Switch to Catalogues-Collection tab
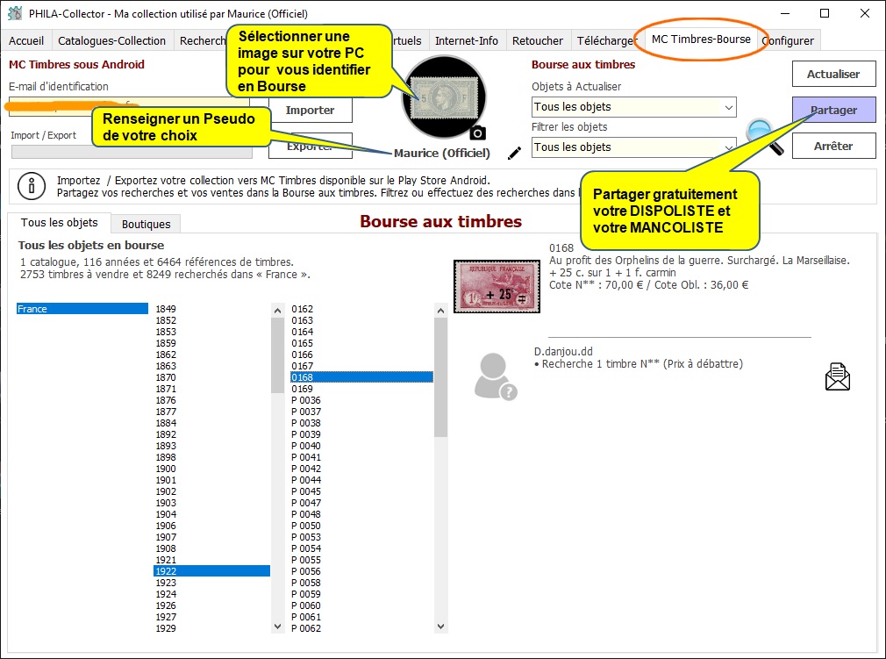The width and height of the screenshot is (886, 659). coord(111,40)
